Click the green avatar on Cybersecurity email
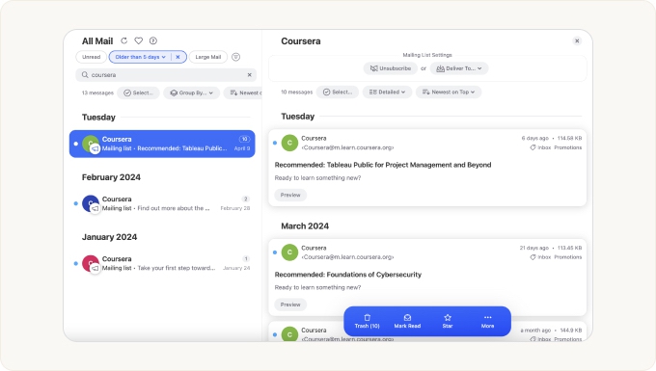This screenshot has height=371, width=656. [289, 252]
